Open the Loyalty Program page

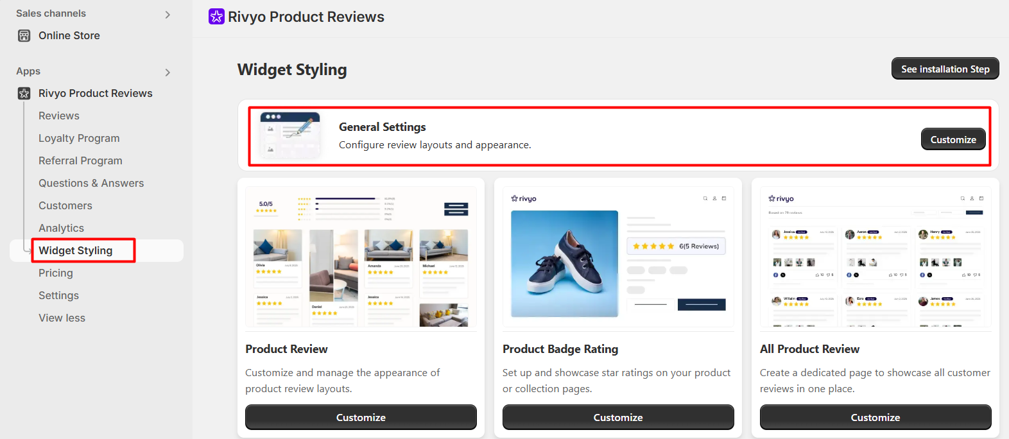pyautogui.click(x=79, y=138)
